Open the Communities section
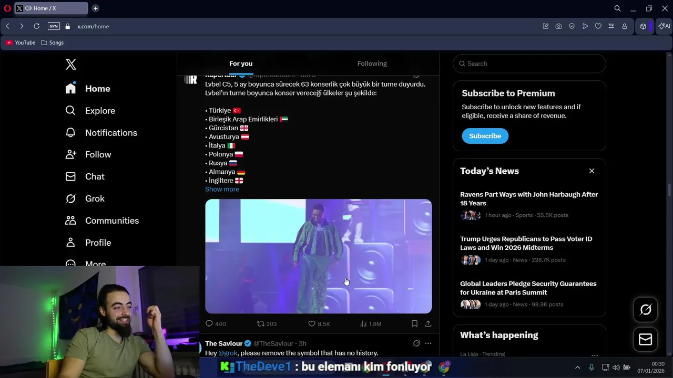 click(102, 220)
